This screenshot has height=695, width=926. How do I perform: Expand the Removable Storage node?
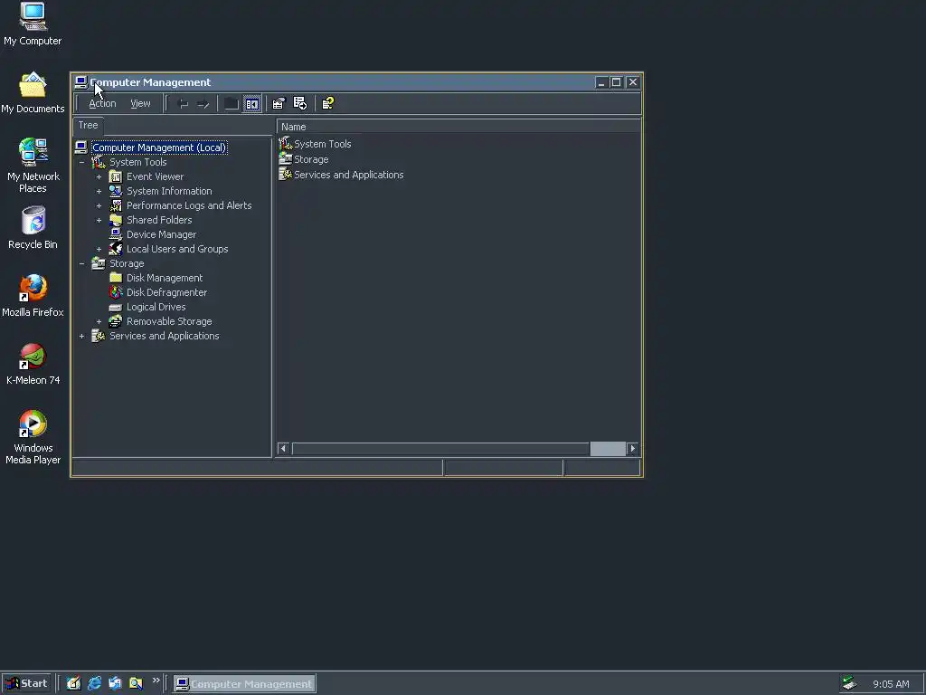tap(99, 321)
